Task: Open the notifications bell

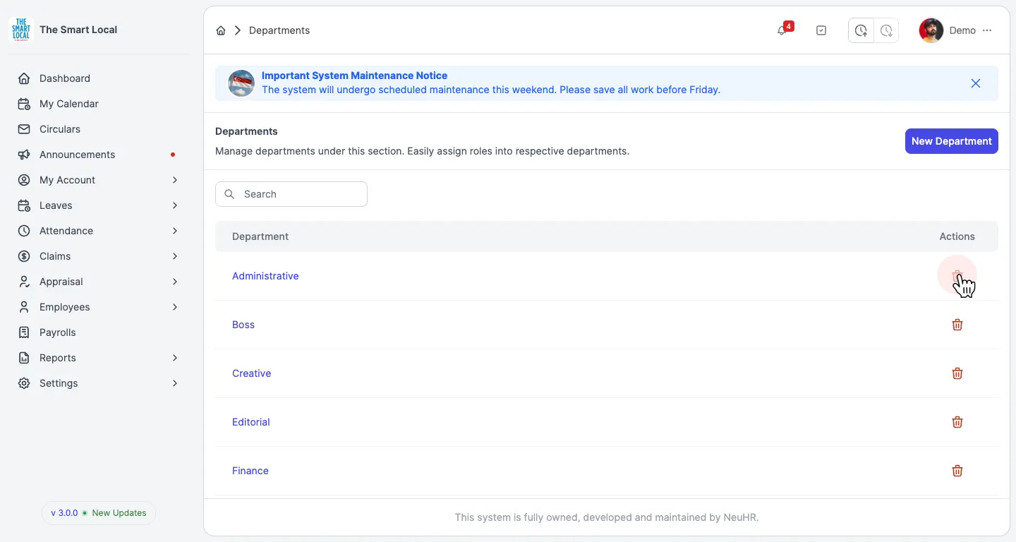Action: (x=782, y=30)
